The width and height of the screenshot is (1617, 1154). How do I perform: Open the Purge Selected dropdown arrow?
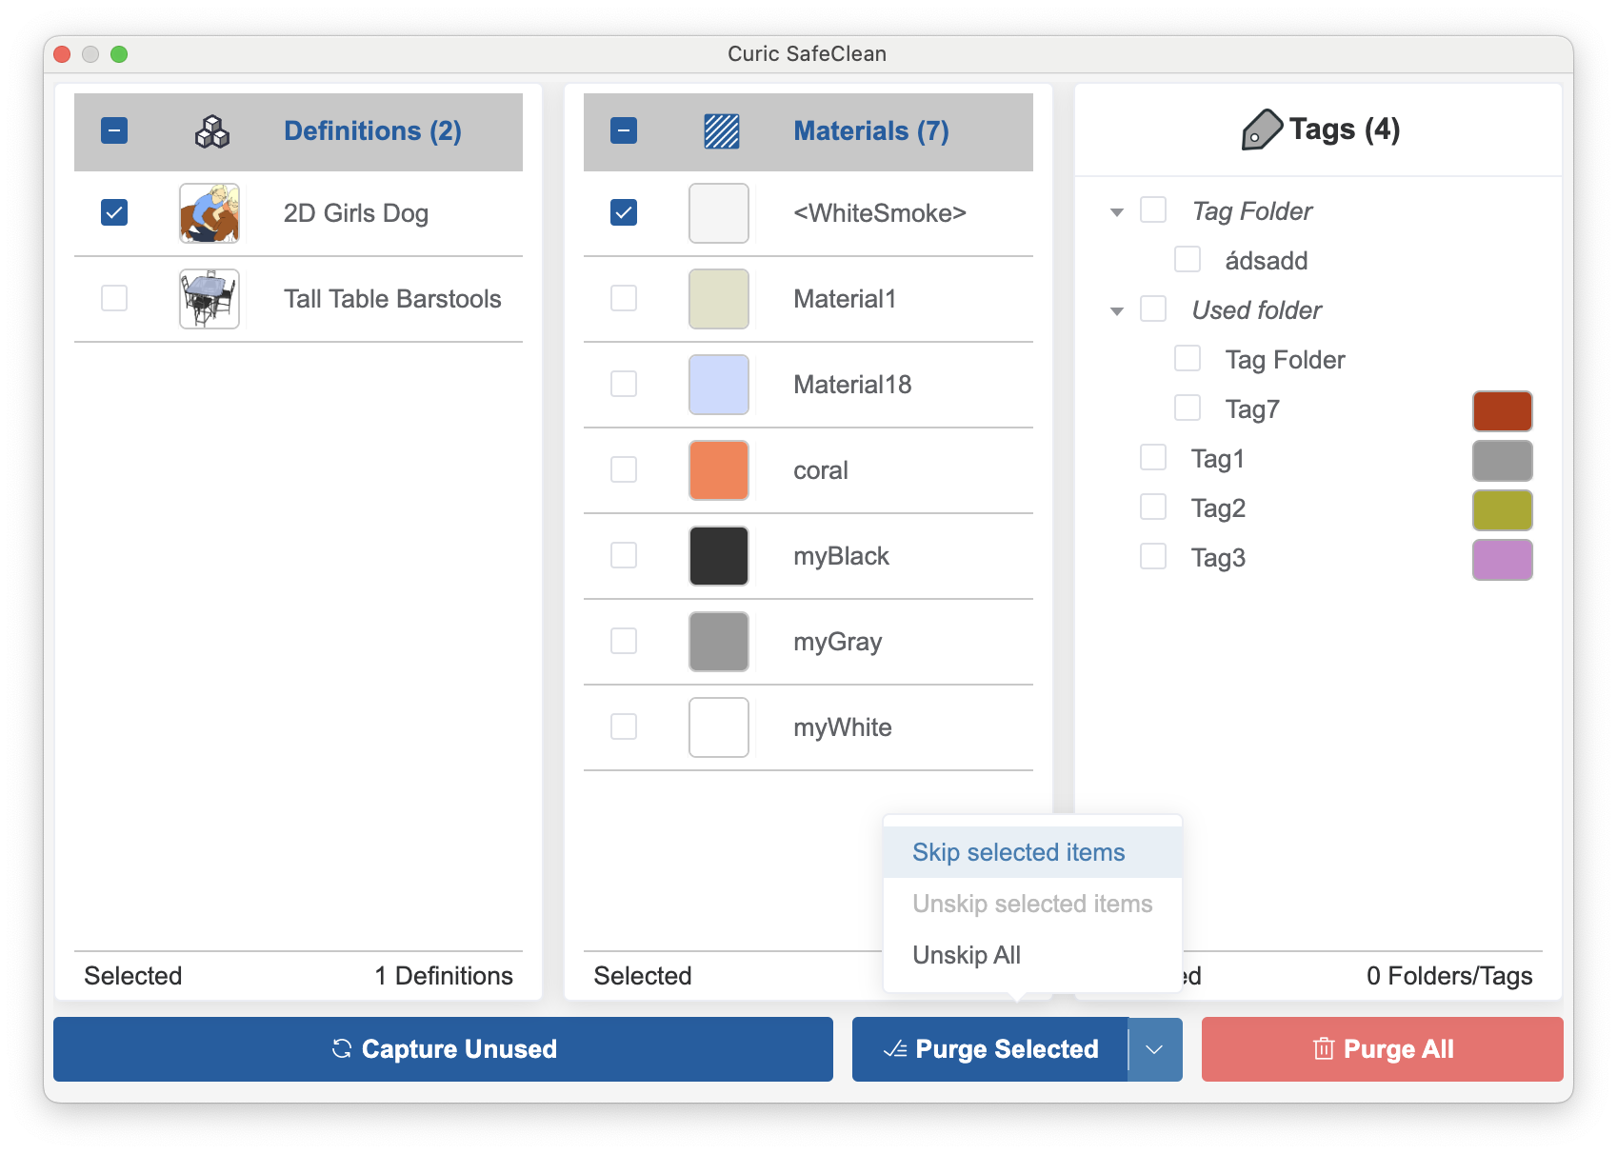[x=1155, y=1049]
